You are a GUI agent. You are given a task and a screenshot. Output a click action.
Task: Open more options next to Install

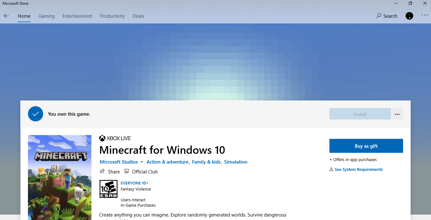[397, 114]
